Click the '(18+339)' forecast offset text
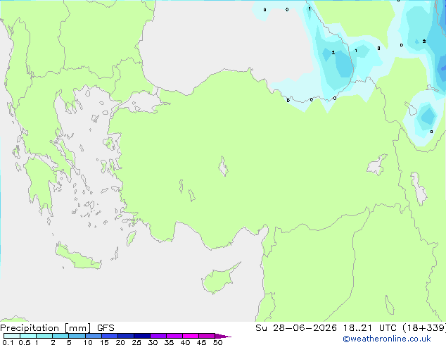The image size is (446, 345). [x=424, y=328]
